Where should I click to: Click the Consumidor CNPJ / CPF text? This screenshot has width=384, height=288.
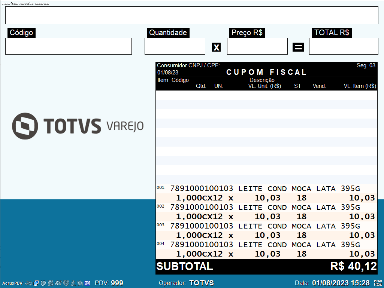(188, 65)
